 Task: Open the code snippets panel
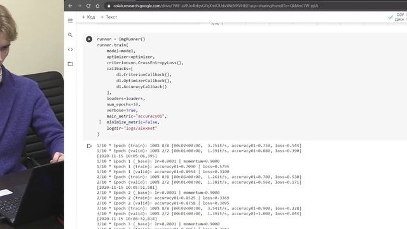(x=71, y=50)
